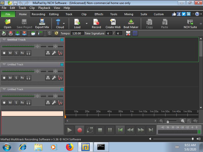The width and height of the screenshot is (203, 152).
Task: Click the first Time Signature number field
Action: pyautogui.click(x=109, y=33)
